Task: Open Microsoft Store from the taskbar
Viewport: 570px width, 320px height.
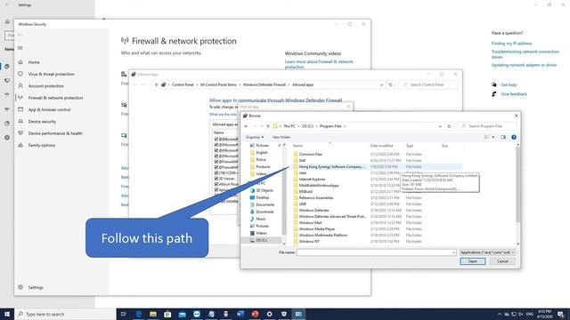Action: [x=167, y=314]
